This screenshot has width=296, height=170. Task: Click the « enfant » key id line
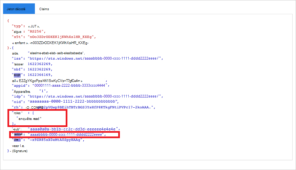click(x=50, y=43)
